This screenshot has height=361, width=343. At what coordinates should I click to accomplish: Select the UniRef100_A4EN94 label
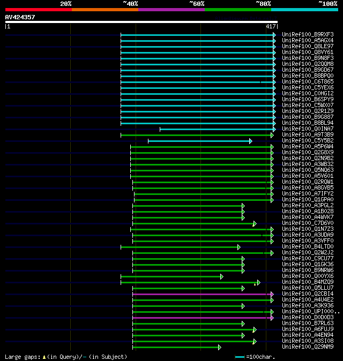[x=308, y=335]
